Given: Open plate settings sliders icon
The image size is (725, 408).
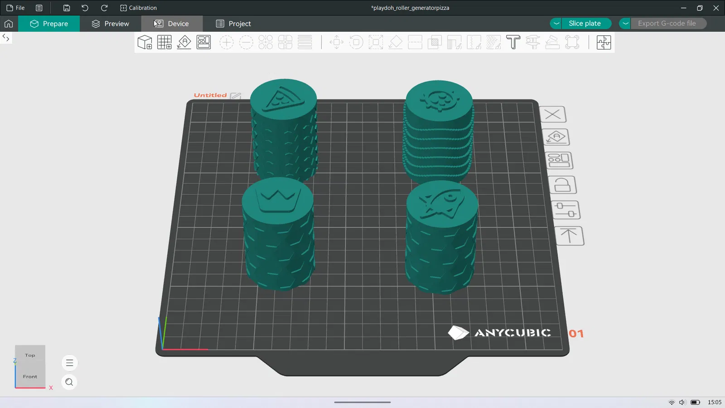Looking at the screenshot, I should click(566, 210).
